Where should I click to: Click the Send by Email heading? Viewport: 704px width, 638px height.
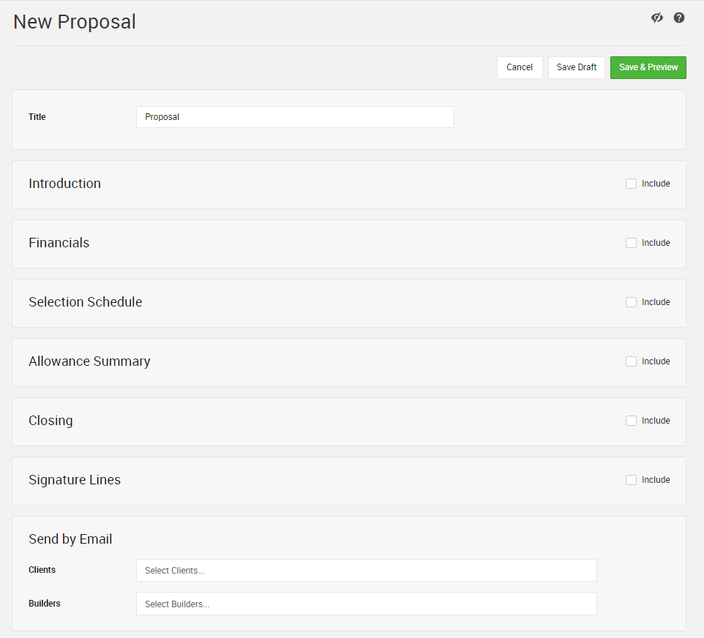coord(70,539)
